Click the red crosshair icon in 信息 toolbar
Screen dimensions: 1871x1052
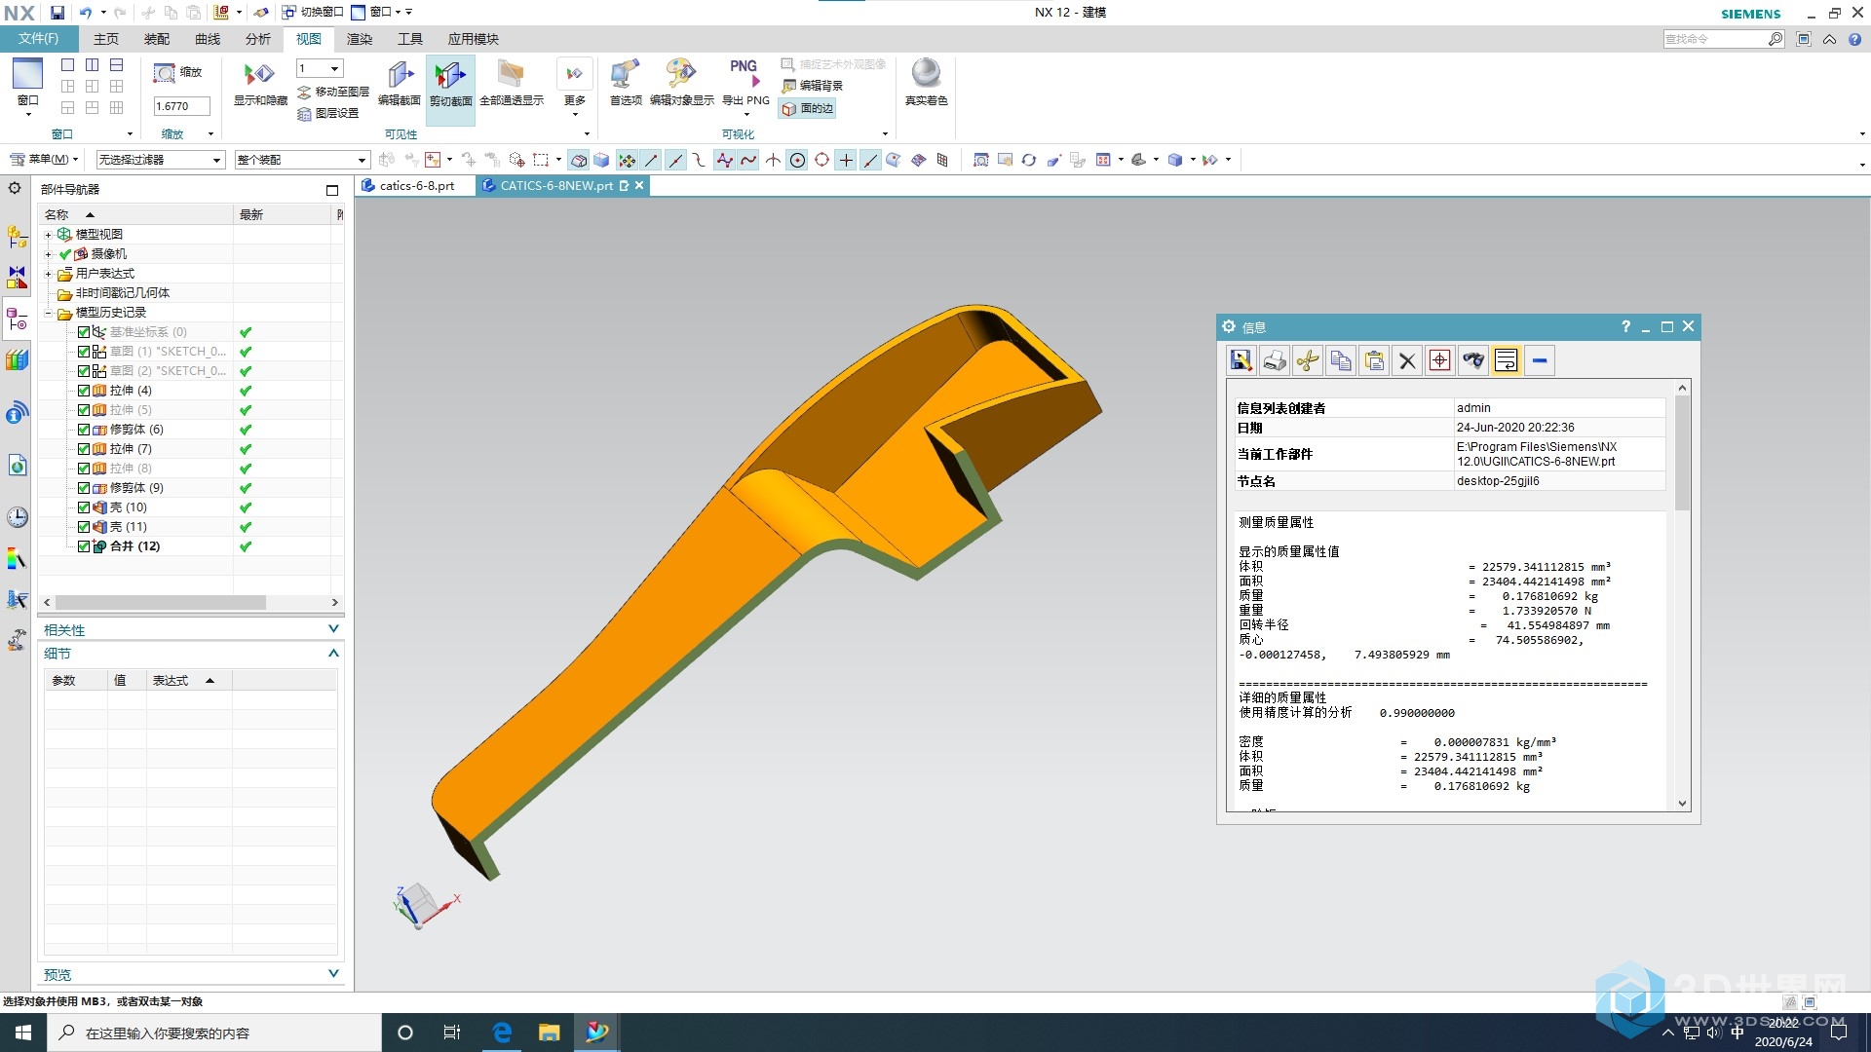[x=1440, y=361]
